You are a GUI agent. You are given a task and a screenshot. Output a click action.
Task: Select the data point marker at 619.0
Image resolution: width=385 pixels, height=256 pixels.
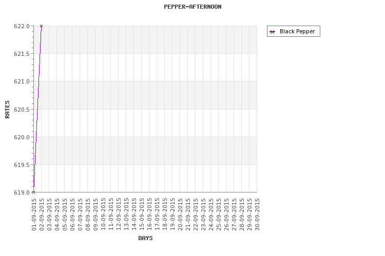coord(34,193)
